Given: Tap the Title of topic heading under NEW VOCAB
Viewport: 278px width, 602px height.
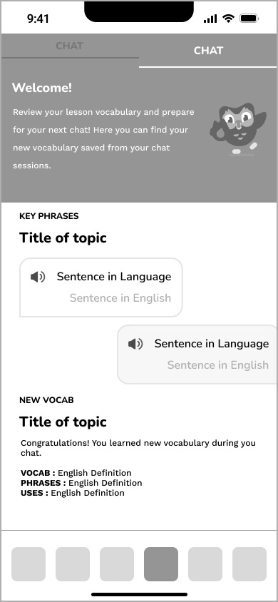Looking at the screenshot, I should [63, 422].
